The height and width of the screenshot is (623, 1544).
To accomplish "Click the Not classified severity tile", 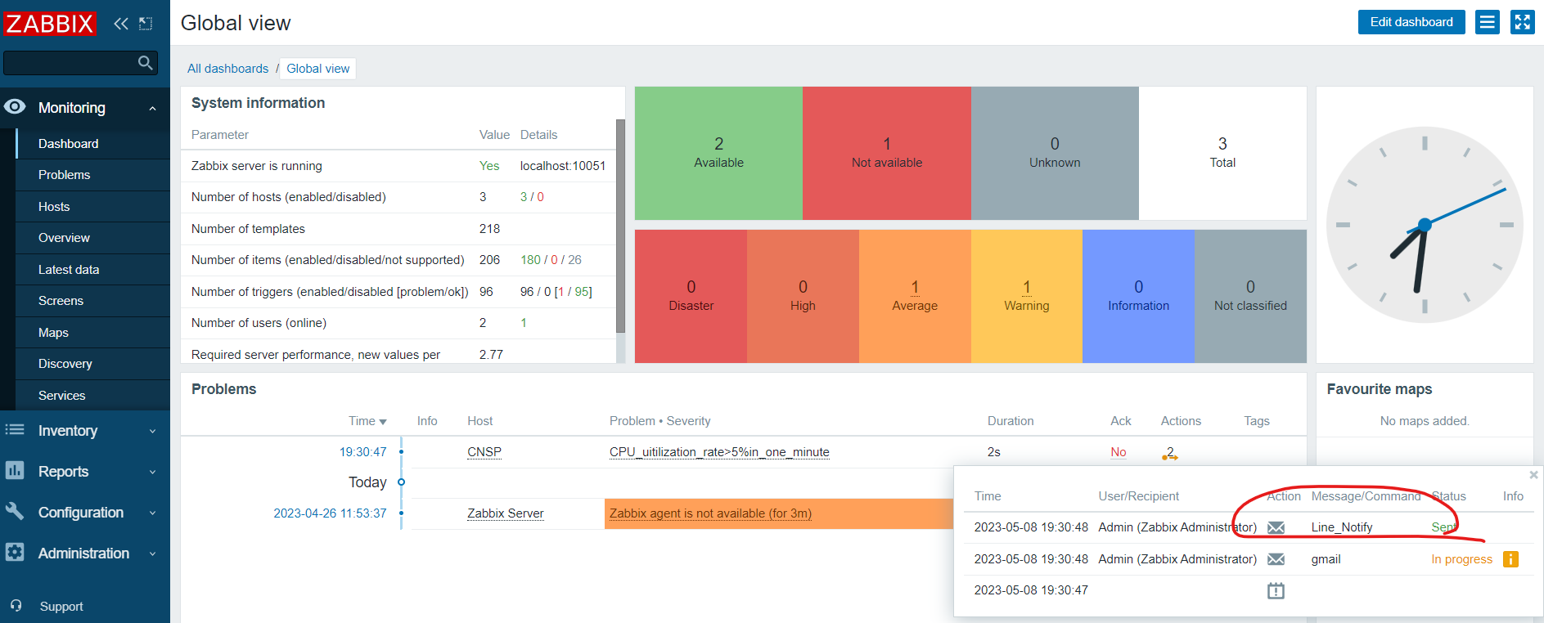I will (x=1250, y=296).
